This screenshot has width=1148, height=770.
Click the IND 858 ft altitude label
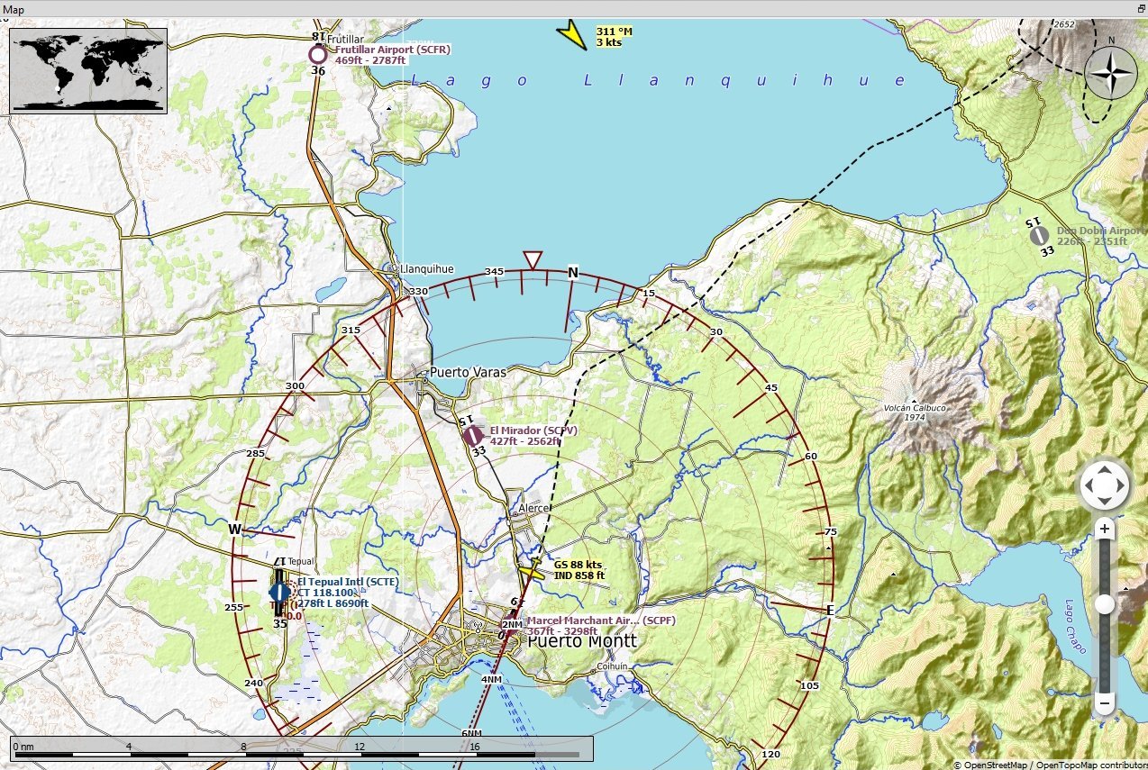pyautogui.click(x=579, y=575)
